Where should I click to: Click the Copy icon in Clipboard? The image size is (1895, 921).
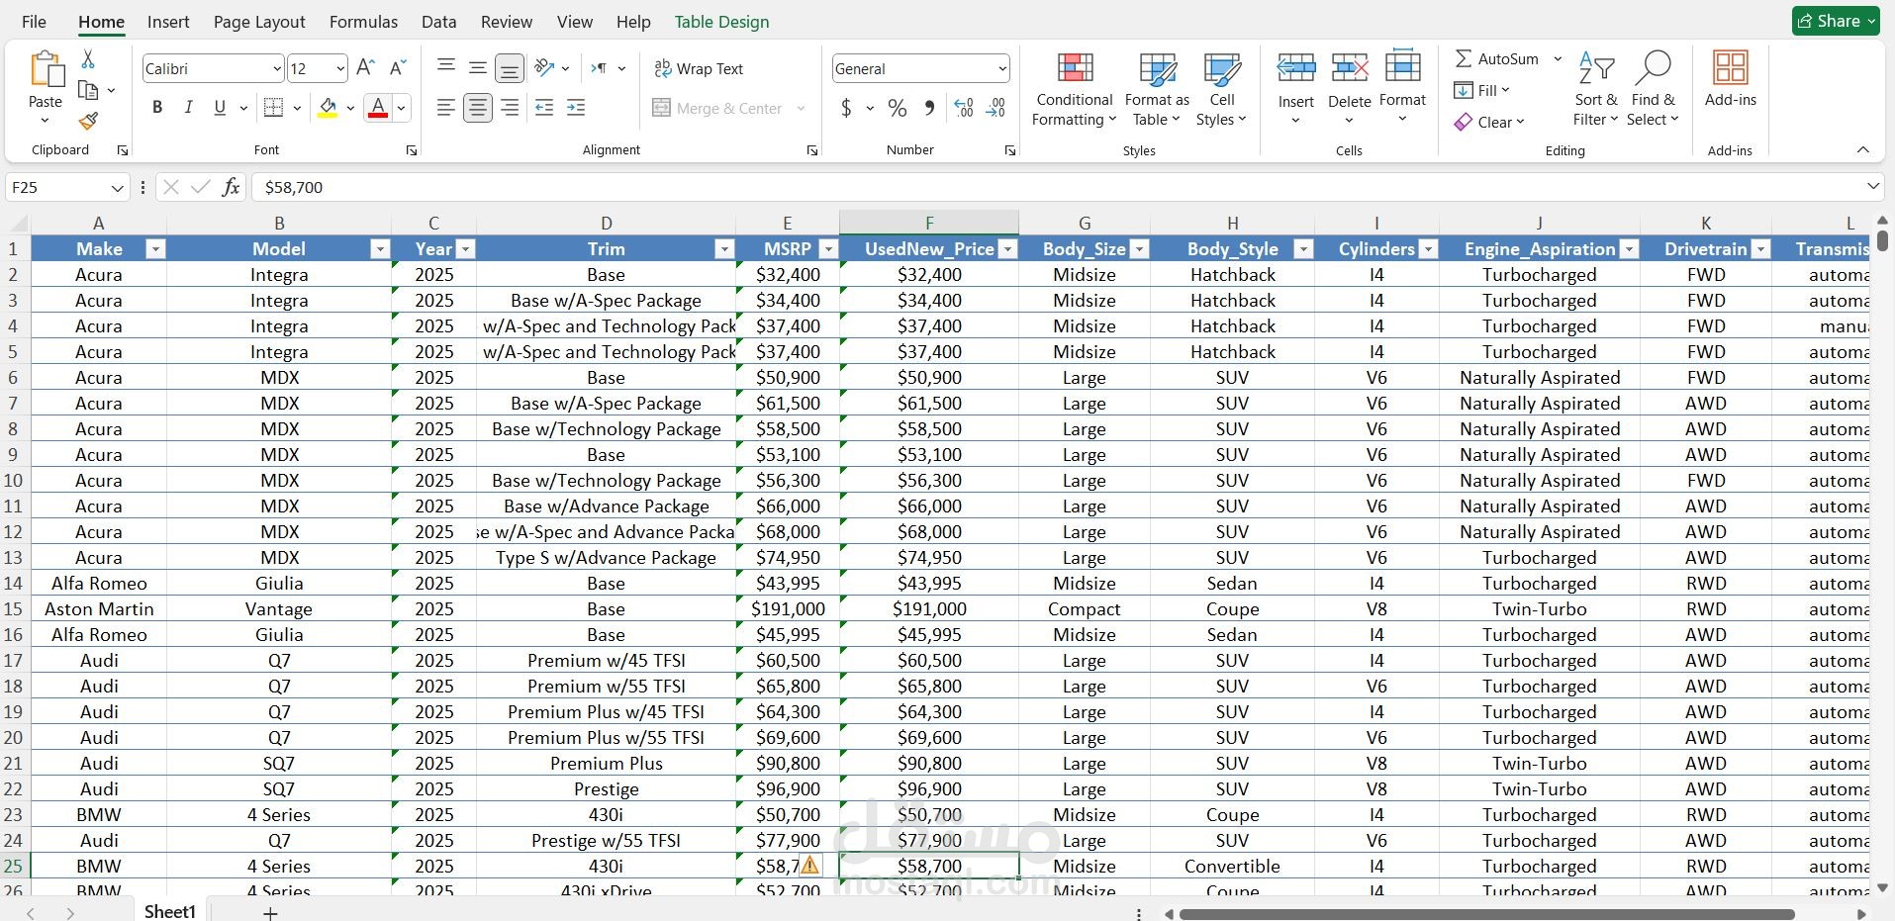pyautogui.click(x=88, y=90)
